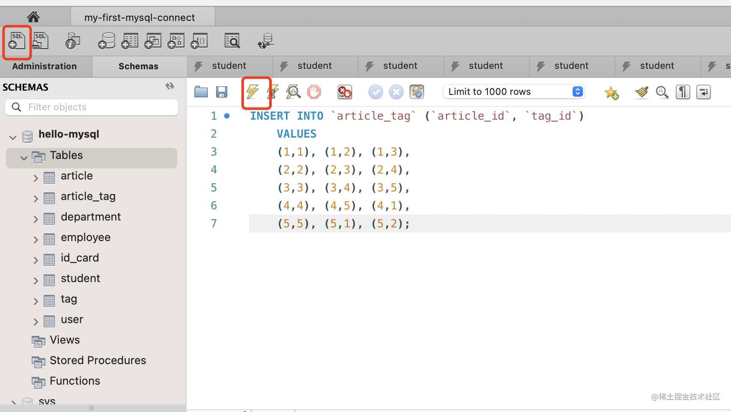Click the Explain query magnifier icon
The image size is (731, 412).
(293, 91)
